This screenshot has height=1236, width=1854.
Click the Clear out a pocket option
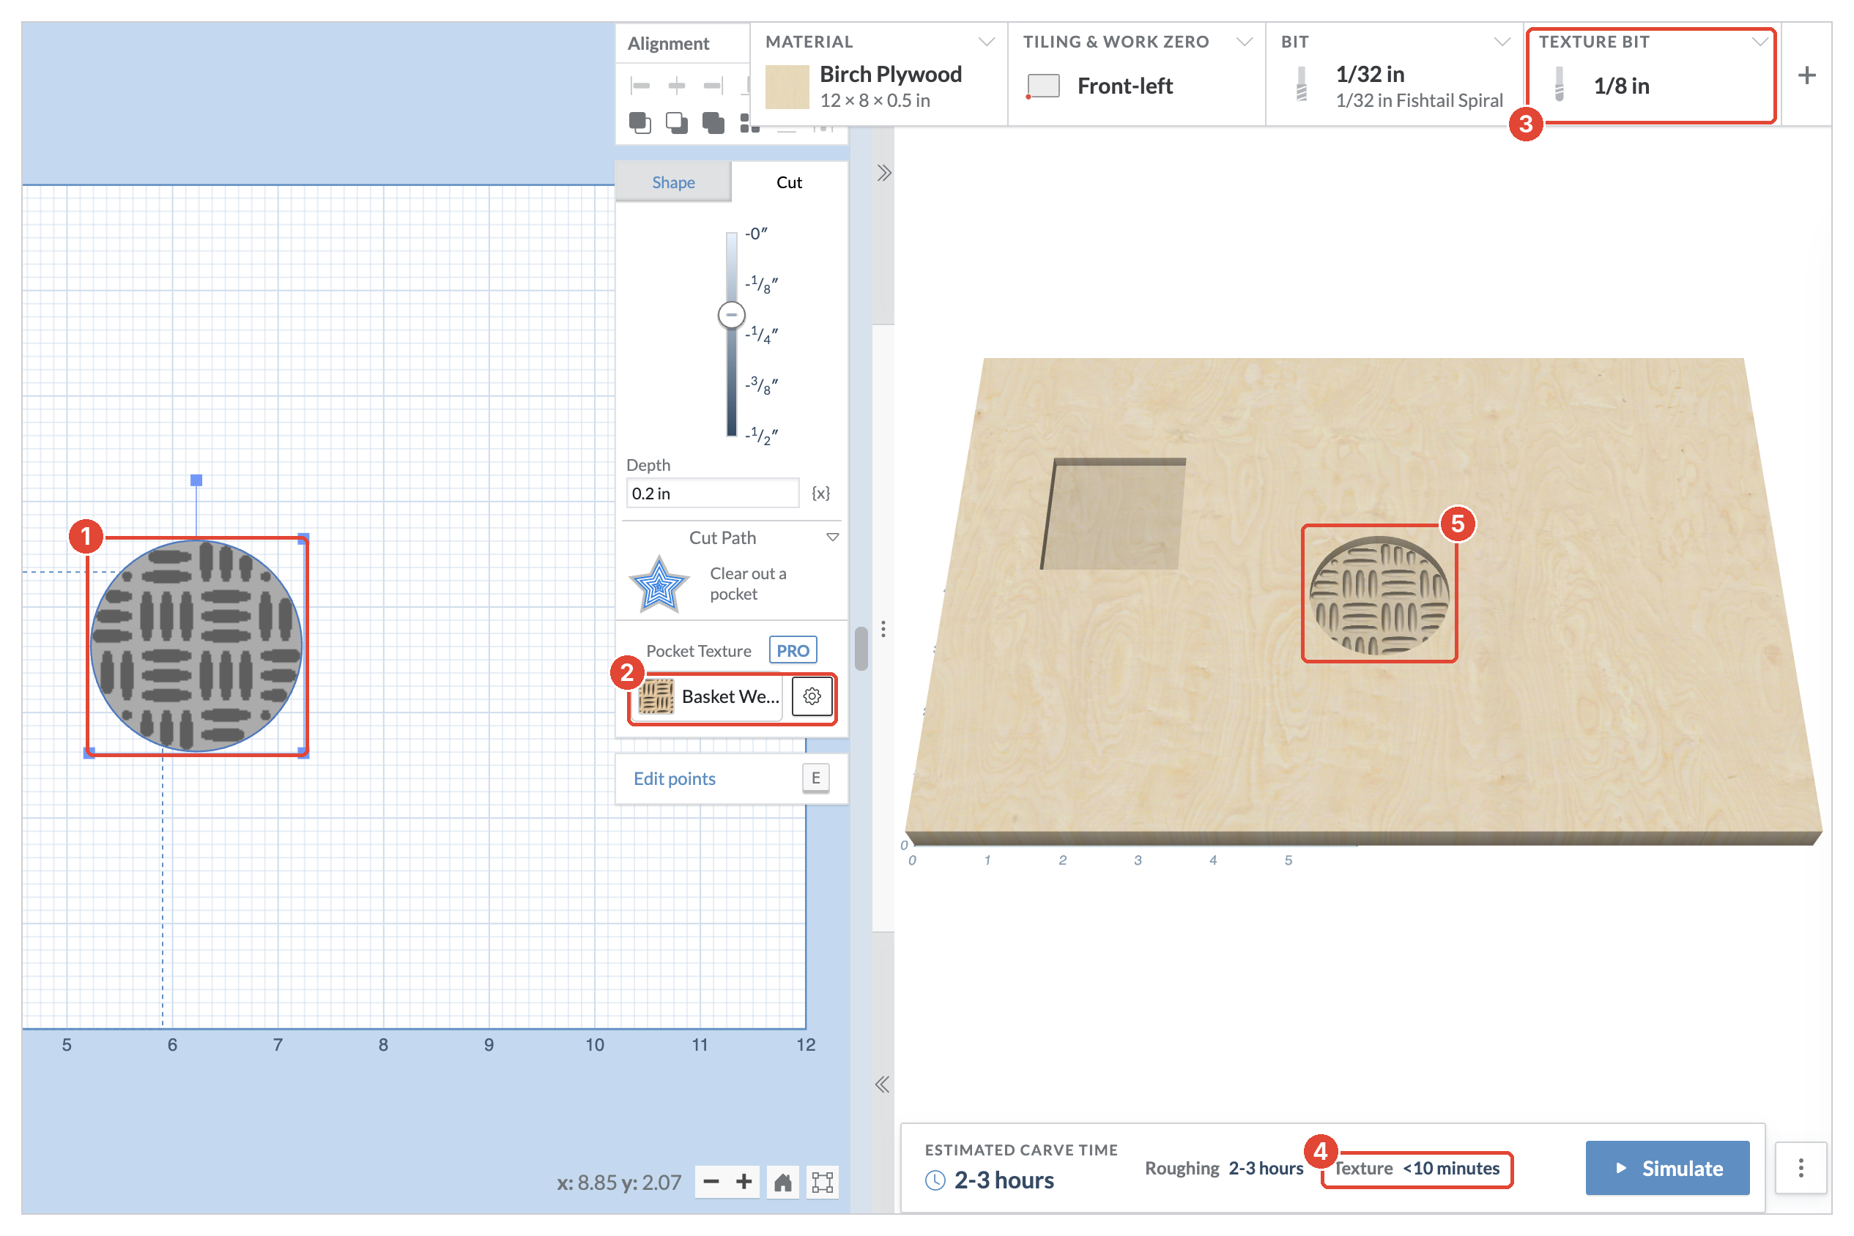coord(748,584)
